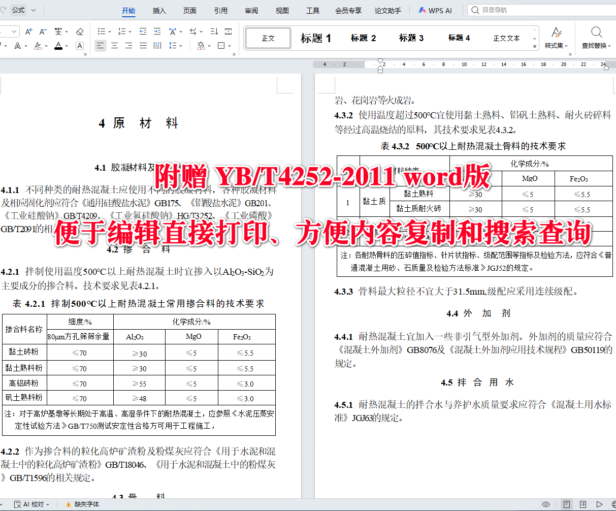This screenshot has width=616, height=511.
Task: Click the redo arrow icon
Action: [3, 10]
